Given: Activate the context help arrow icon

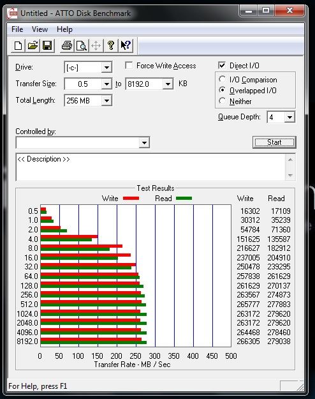Looking at the screenshot, I should click(126, 46).
